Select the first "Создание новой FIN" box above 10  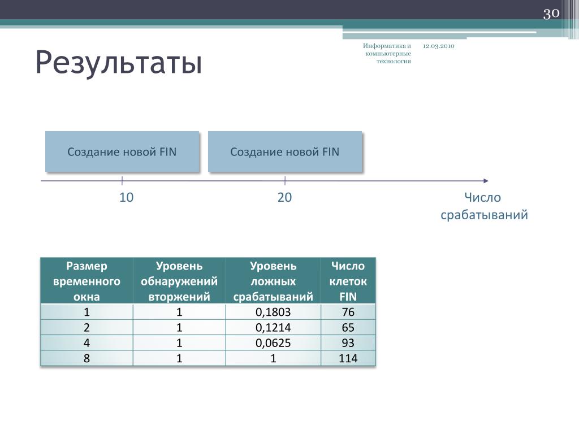point(122,151)
